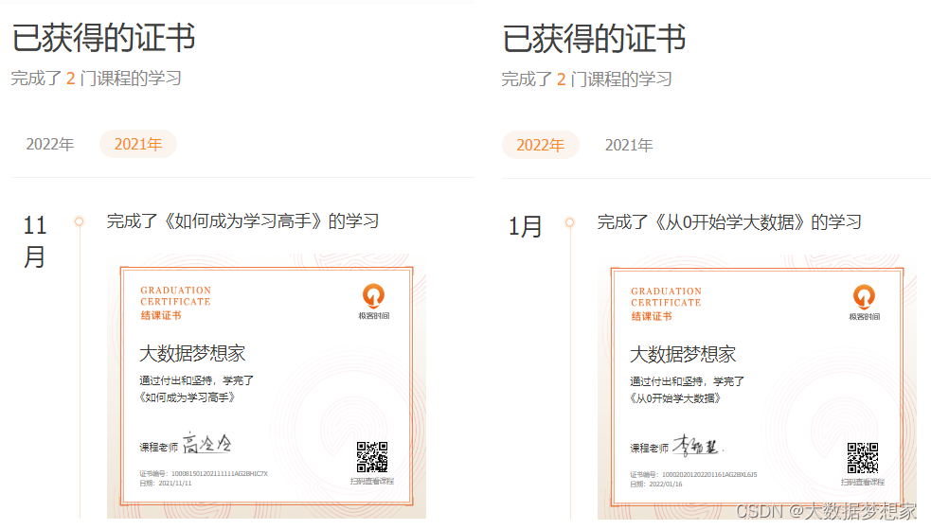Click the 扫码查看课程 label on the 2022 certificate

tap(863, 482)
